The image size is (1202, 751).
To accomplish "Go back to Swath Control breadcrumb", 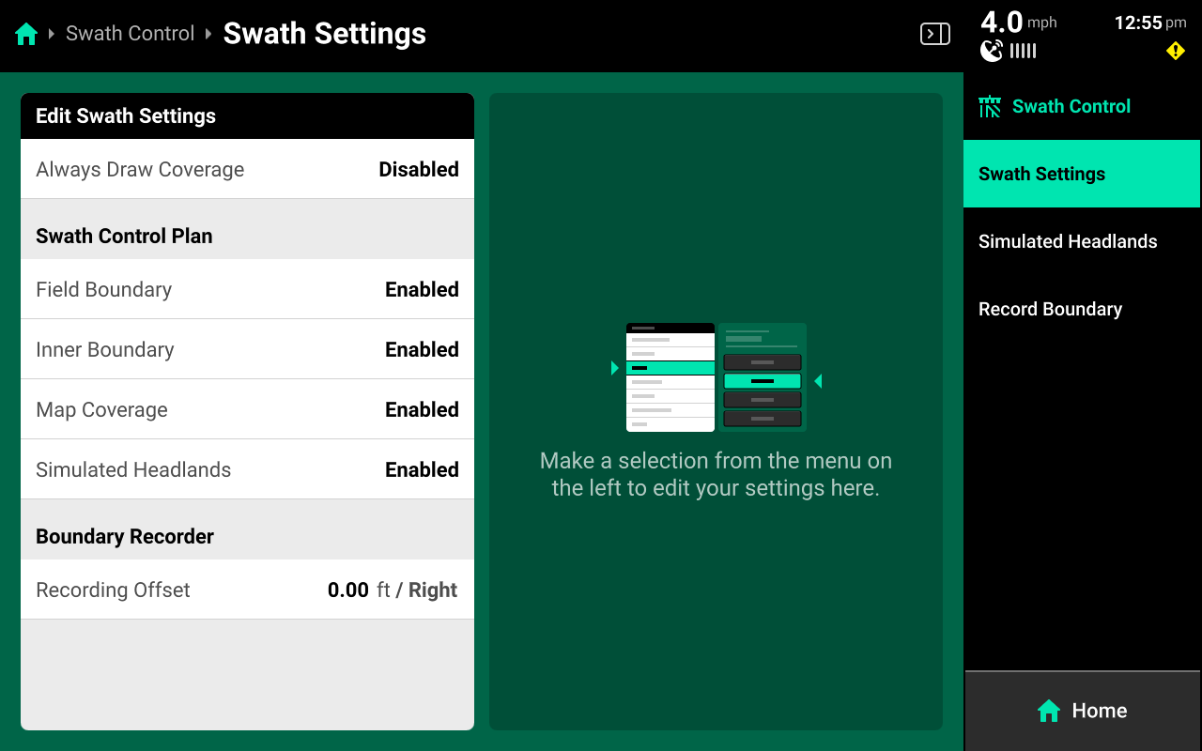I will pyautogui.click(x=130, y=34).
